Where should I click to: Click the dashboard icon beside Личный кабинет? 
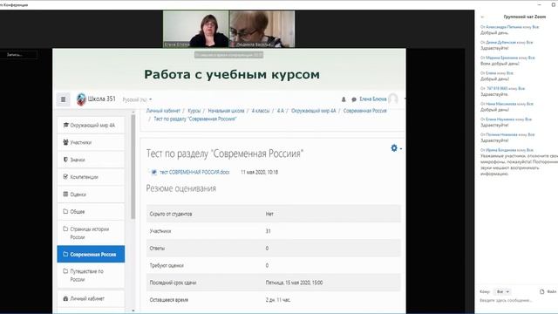tap(65, 298)
